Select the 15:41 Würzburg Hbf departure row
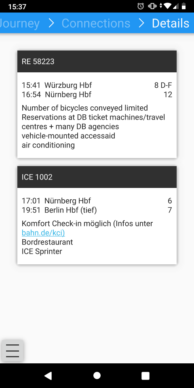This screenshot has width=194, height=388. 97,85
